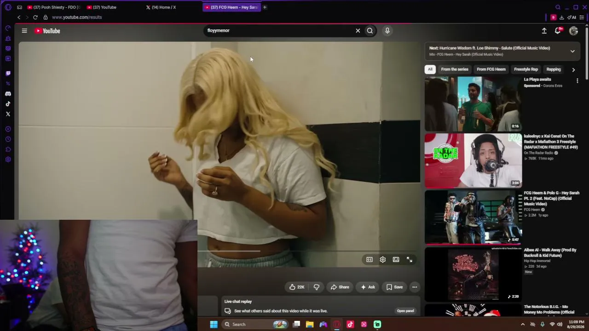Show hidden system tray icons
Screen dimensions: 589x331
click(523, 325)
